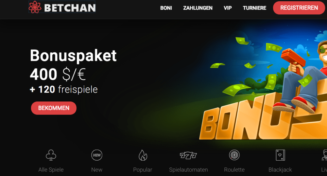Click the REGISTRIEREN button

point(299,8)
